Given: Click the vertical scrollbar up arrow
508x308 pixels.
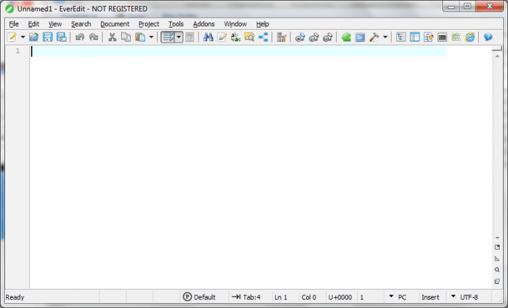Looking at the screenshot, I should [497, 56].
